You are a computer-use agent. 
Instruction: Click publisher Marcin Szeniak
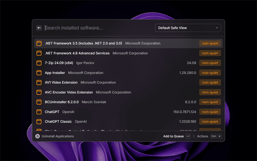[94, 102]
